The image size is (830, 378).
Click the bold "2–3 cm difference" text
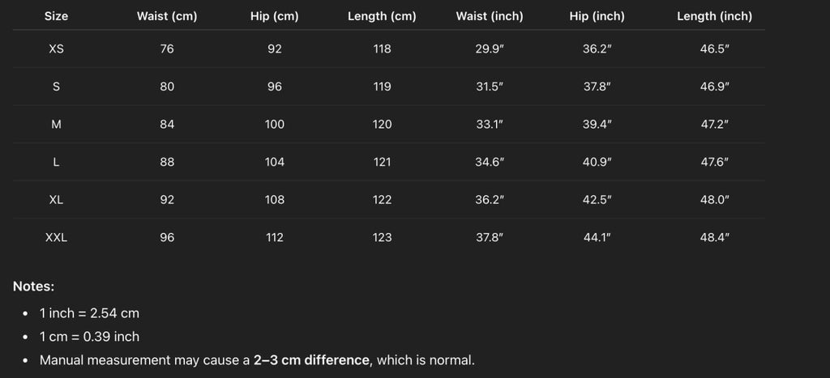pos(312,359)
